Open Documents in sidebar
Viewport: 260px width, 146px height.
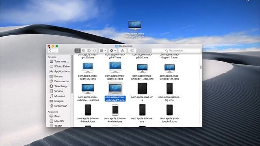click(x=59, y=81)
